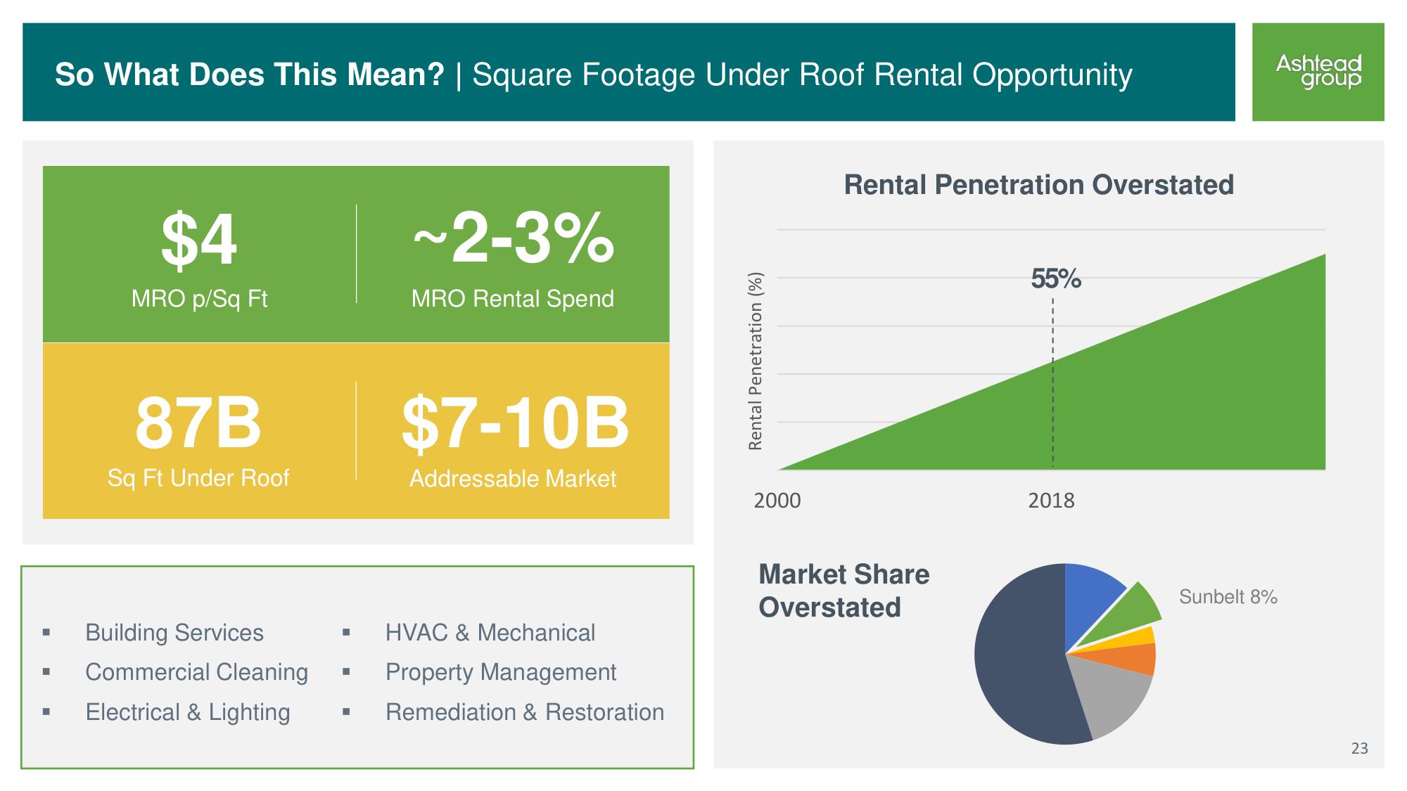The height and width of the screenshot is (791, 1407).
Task: Select subtitle 'Square Footage Under Roof Rental Opportunity'
Action: tap(802, 75)
